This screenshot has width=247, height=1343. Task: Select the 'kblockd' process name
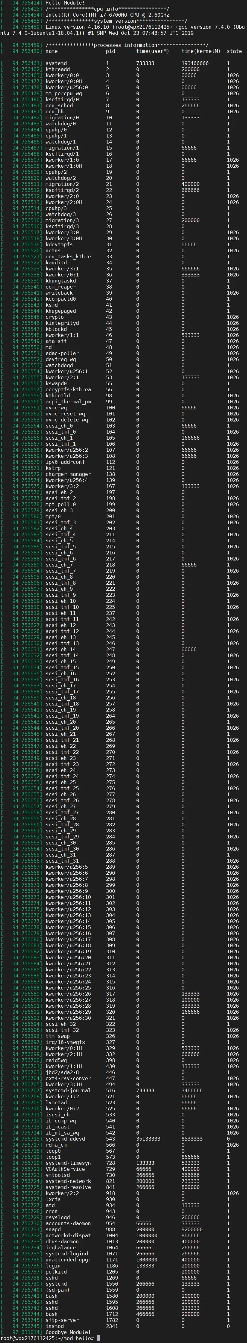(56, 329)
